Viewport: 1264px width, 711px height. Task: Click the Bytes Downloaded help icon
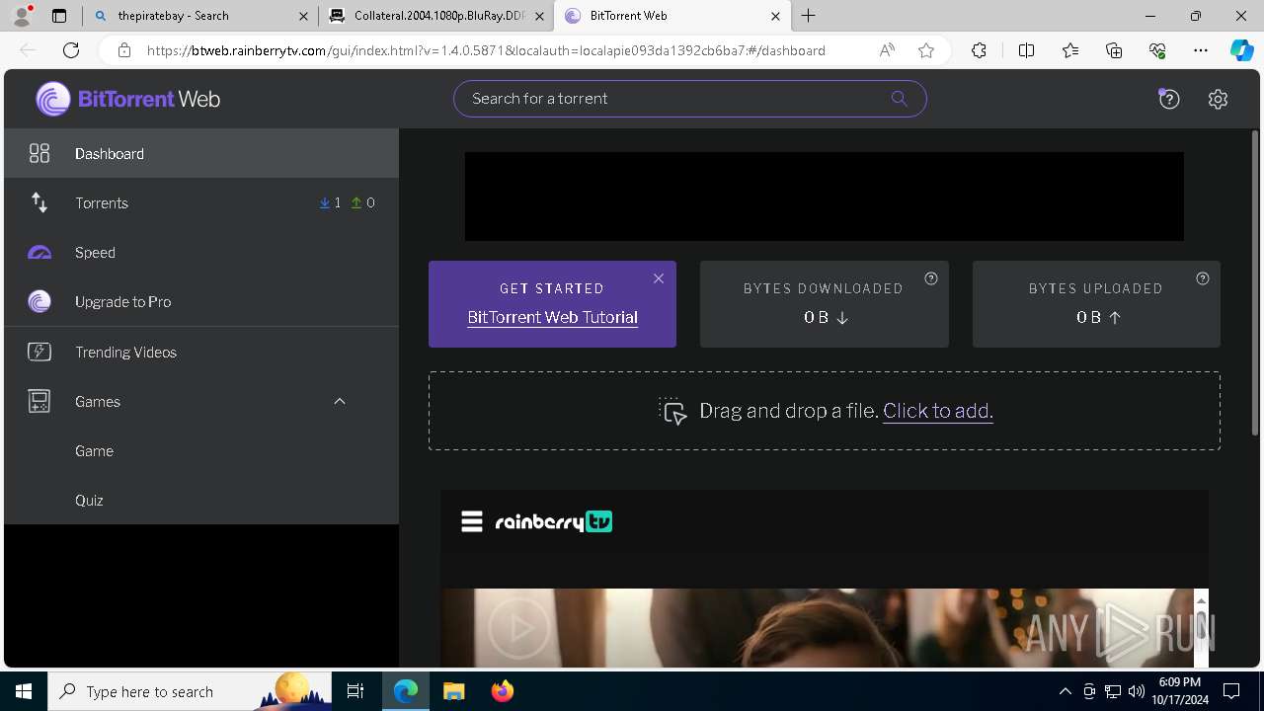(x=930, y=278)
